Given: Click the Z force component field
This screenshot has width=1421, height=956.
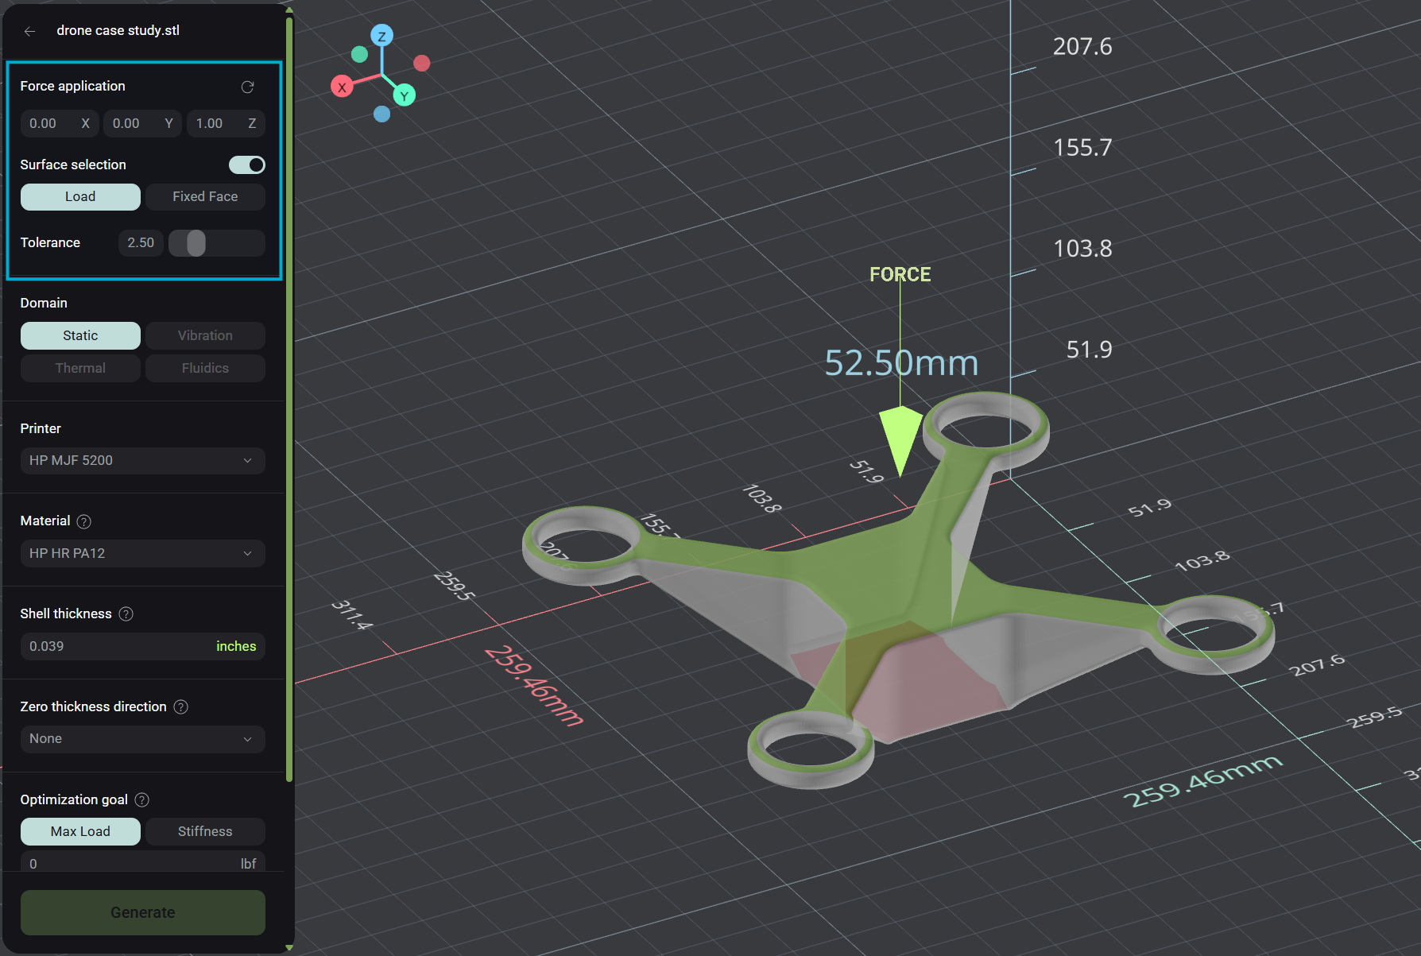Looking at the screenshot, I should pyautogui.click(x=226, y=124).
